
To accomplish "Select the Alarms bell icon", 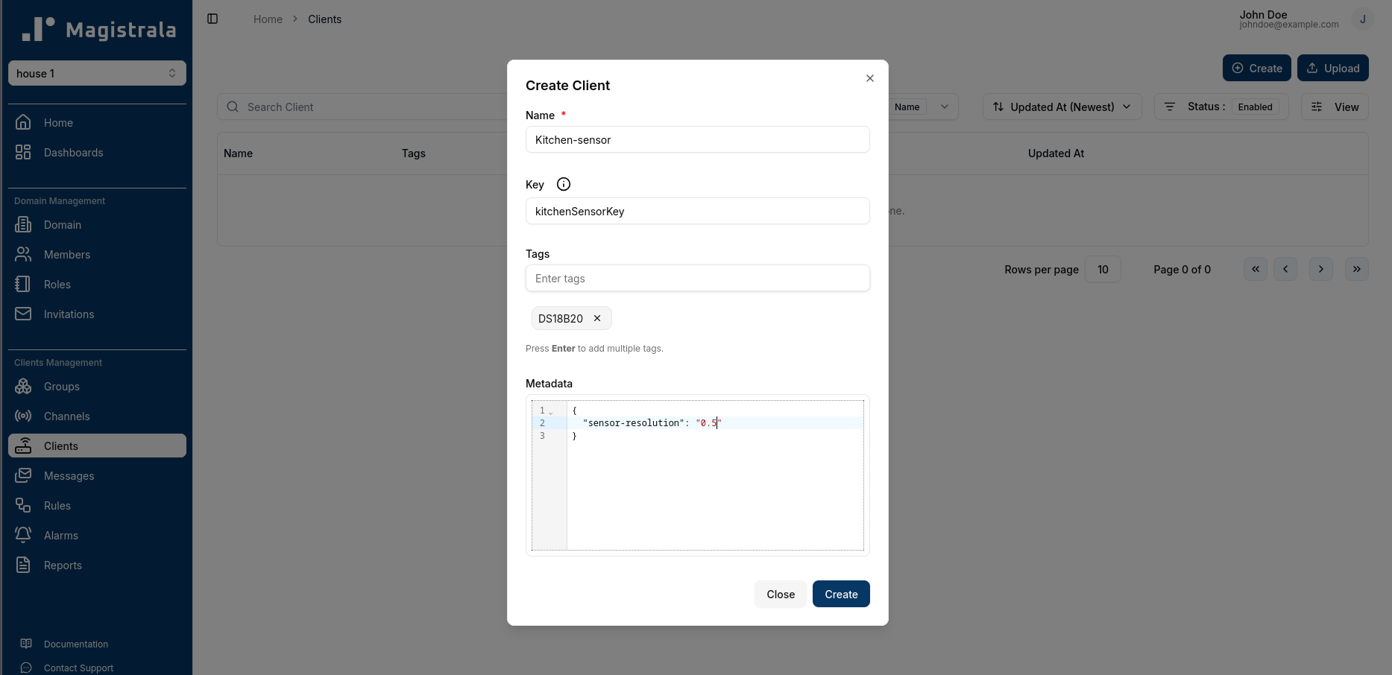I will click(x=24, y=535).
